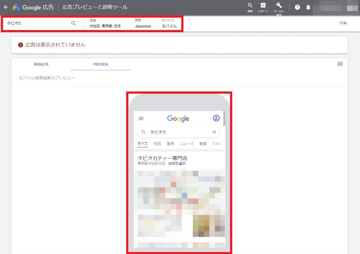
Task: Open the notifications bell
Action: pos(308,7)
